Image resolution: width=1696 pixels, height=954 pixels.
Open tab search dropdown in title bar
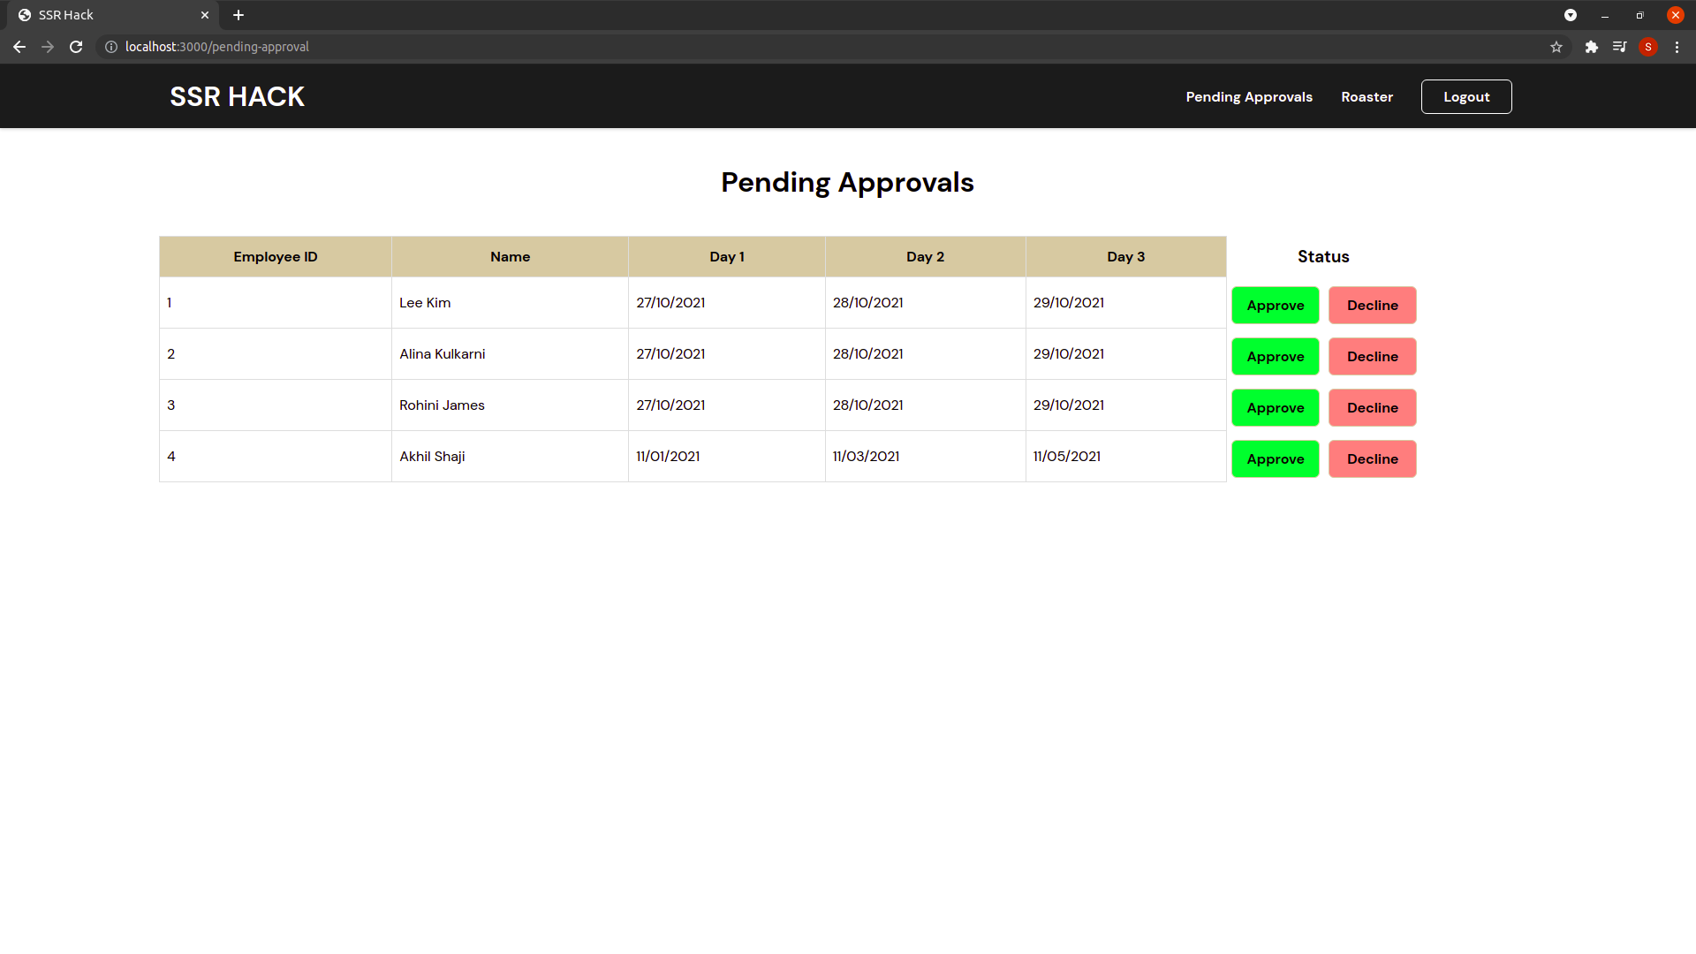[1571, 15]
